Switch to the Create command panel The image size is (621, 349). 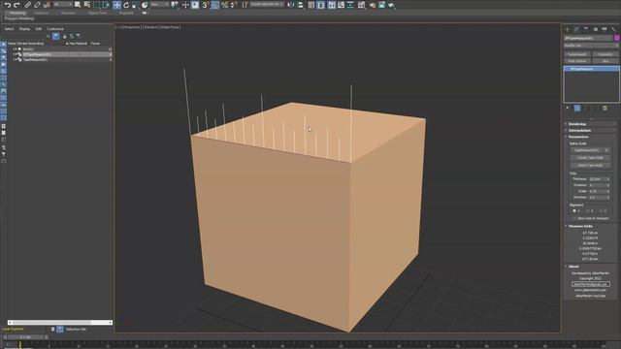[567, 29]
